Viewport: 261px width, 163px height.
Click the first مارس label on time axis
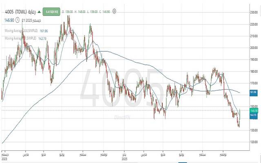pyautogui.click(x=23, y=155)
